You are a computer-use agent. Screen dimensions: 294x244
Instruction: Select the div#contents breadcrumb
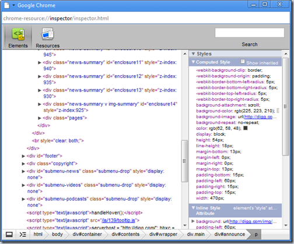(125, 235)
